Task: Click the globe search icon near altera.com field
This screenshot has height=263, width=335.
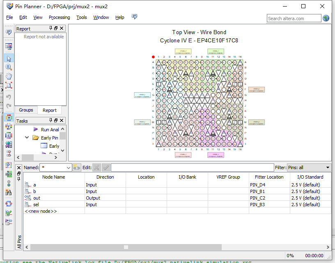Action: (x=326, y=19)
